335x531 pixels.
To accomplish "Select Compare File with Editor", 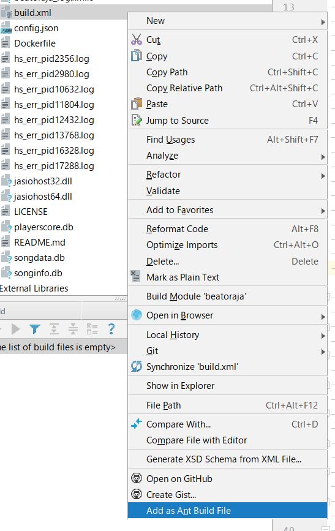I will click(x=227, y=440).
